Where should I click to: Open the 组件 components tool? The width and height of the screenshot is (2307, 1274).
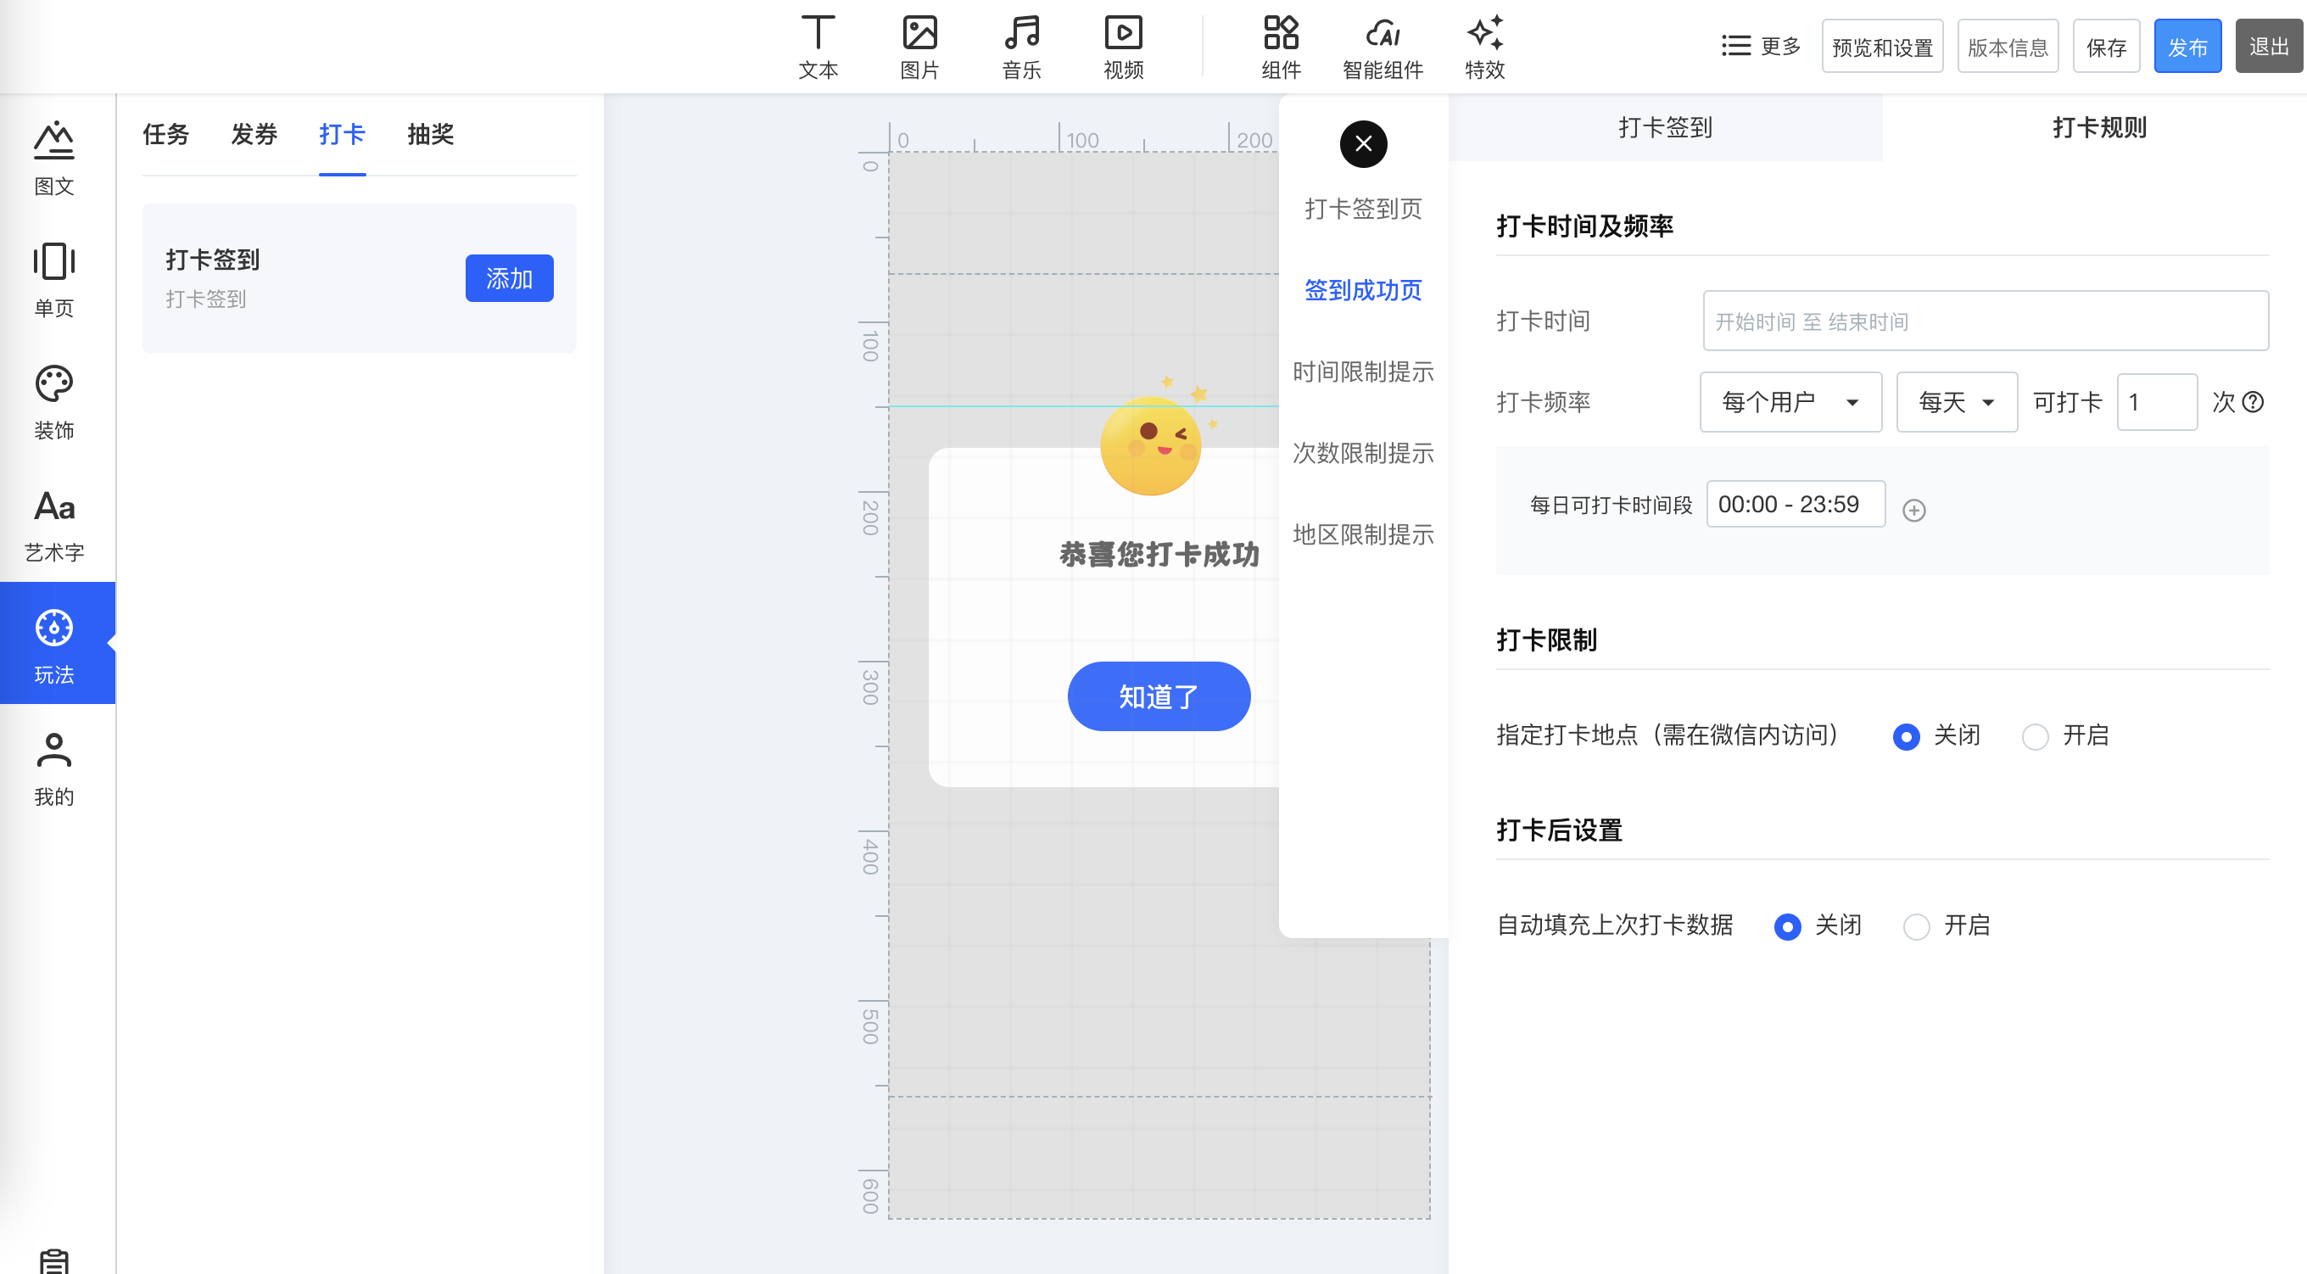pyautogui.click(x=1281, y=47)
